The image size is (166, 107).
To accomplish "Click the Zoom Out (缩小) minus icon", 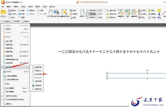I will (97, 17).
